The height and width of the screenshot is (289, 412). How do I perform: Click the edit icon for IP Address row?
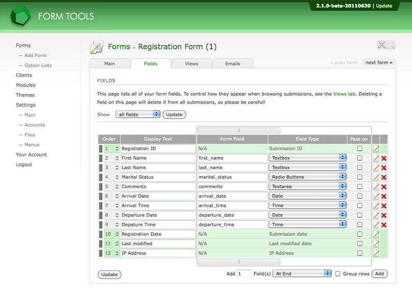coord(376,253)
